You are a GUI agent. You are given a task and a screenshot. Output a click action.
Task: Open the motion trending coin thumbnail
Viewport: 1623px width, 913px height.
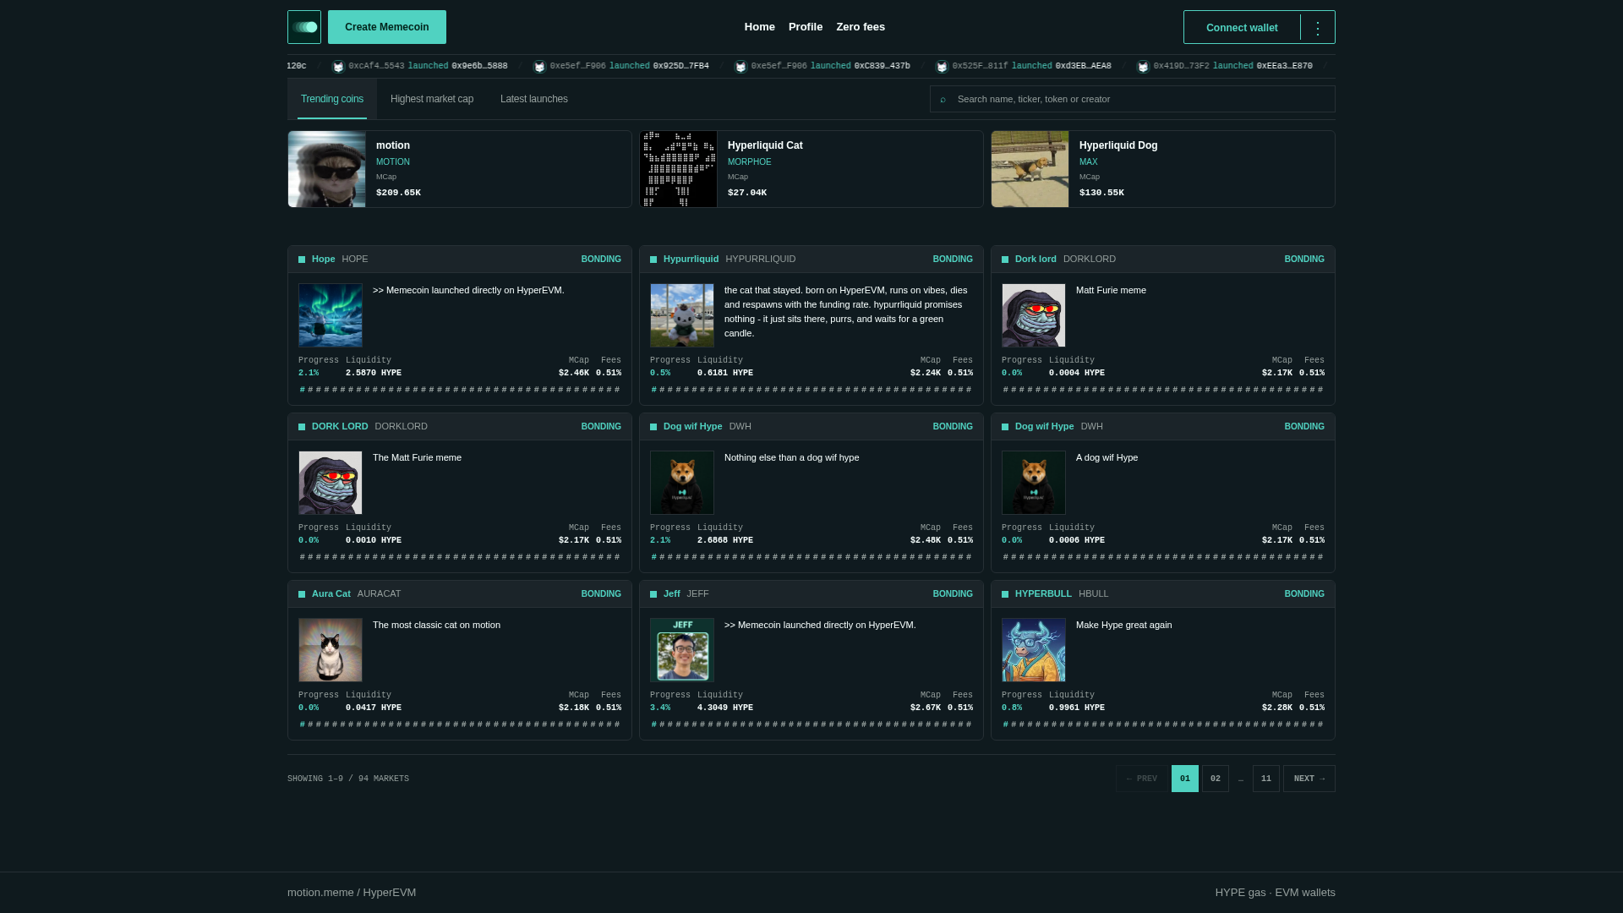coord(327,169)
